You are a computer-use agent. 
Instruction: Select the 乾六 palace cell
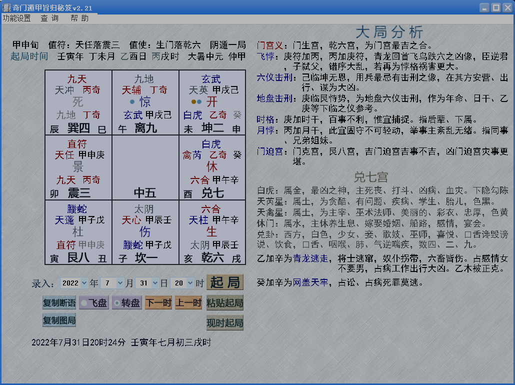tap(212, 232)
